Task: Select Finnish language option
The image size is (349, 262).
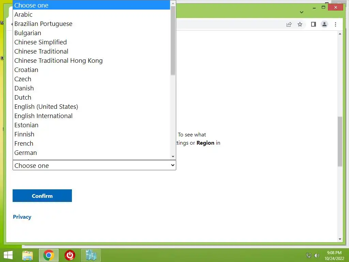Action: (91, 134)
